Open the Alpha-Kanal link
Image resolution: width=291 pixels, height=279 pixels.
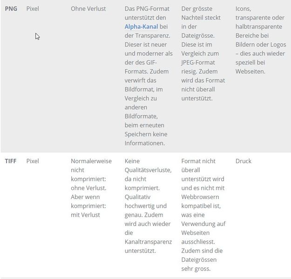tap(141, 27)
